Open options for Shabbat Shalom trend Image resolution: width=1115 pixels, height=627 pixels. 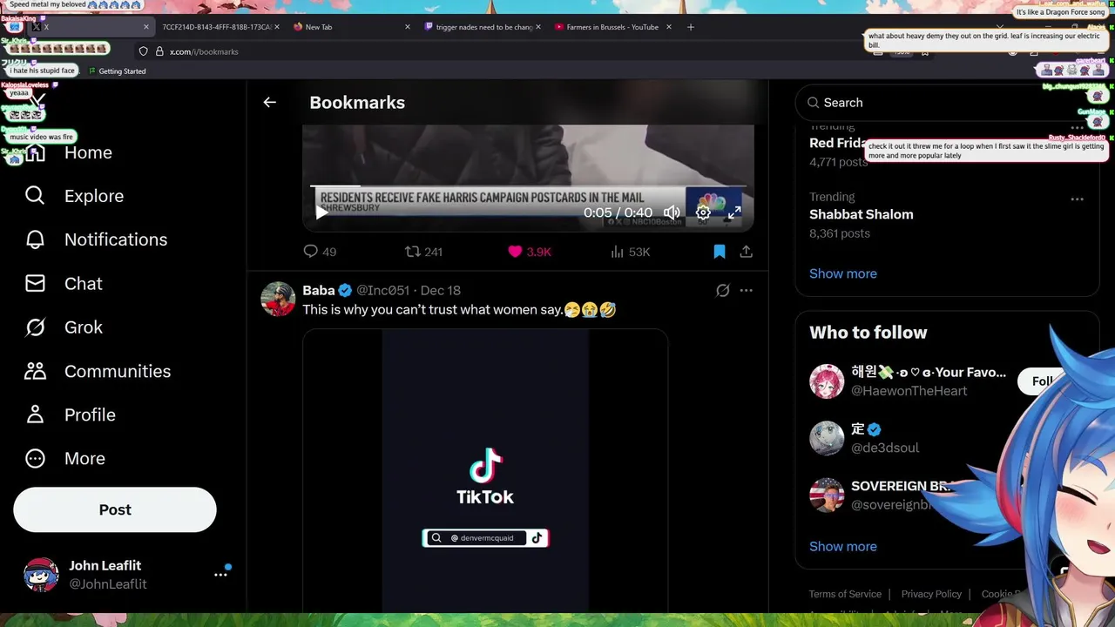pos(1078,199)
